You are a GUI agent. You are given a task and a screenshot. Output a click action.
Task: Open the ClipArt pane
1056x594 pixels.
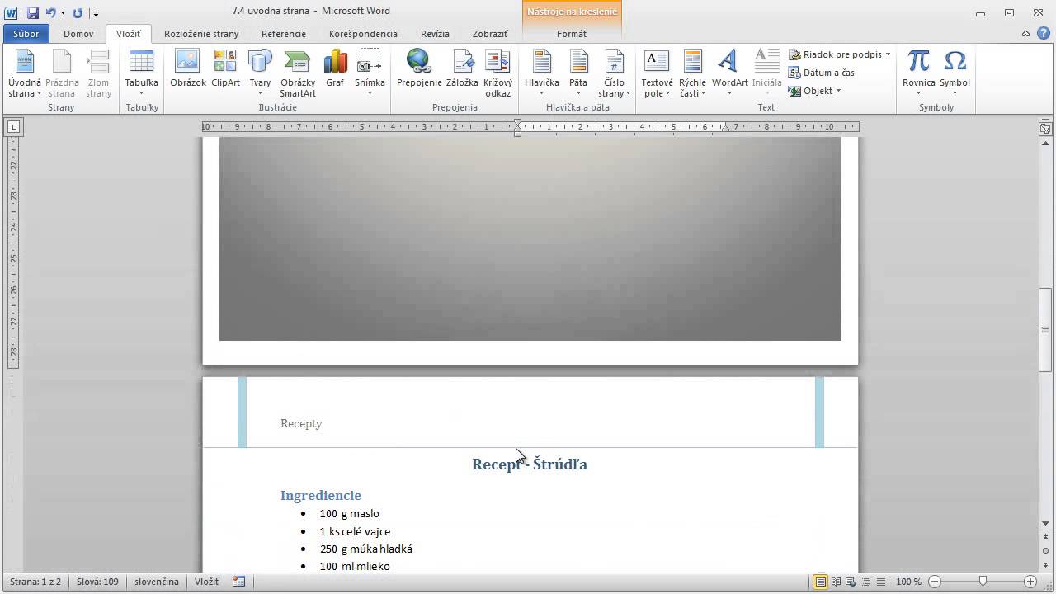coord(225,69)
